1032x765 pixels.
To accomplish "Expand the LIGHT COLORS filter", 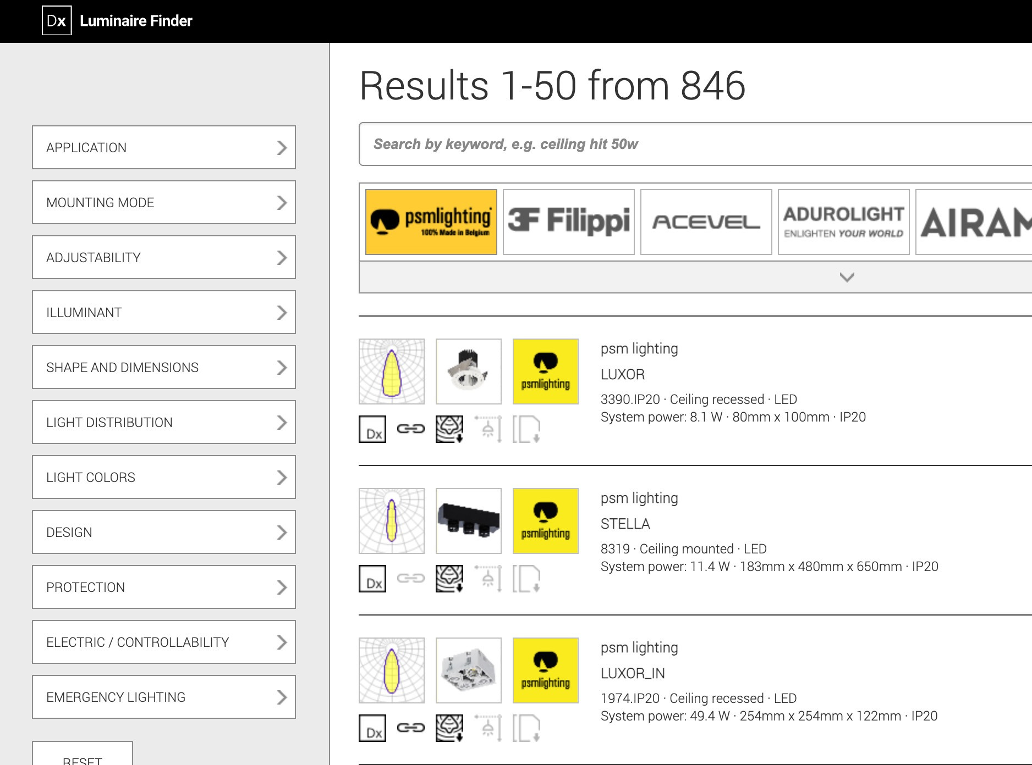I will click(x=164, y=477).
